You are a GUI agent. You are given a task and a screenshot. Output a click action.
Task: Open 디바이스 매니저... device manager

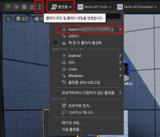(x=86, y=113)
